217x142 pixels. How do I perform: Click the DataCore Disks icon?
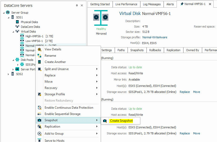tap(17, 27)
